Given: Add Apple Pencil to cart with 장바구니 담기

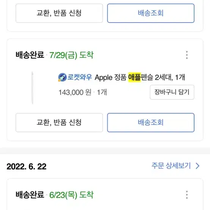Looking at the screenshot, I should pos(172,92).
